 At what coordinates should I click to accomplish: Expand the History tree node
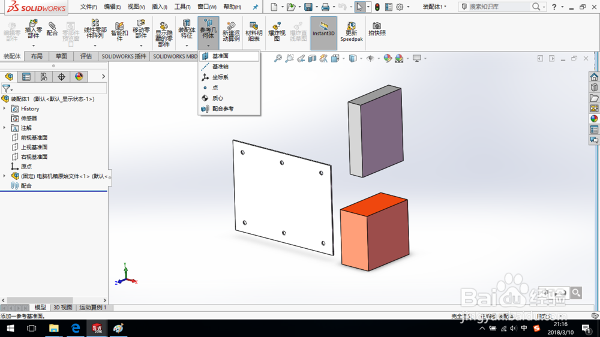pos(5,109)
